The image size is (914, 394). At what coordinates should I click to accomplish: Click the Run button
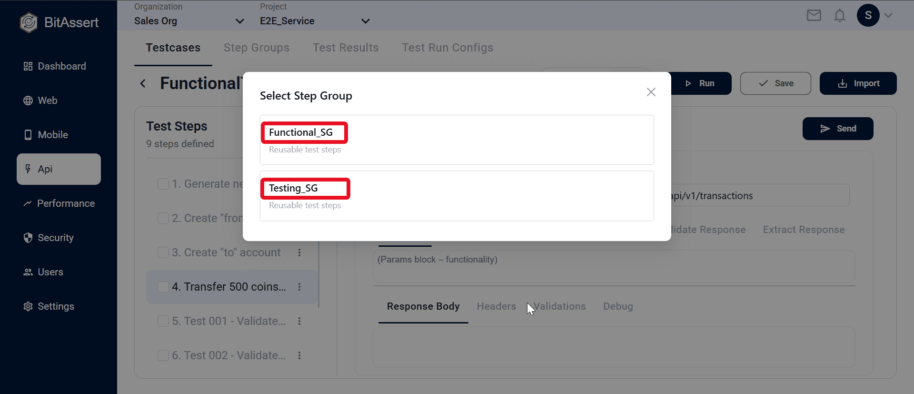(x=700, y=83)
